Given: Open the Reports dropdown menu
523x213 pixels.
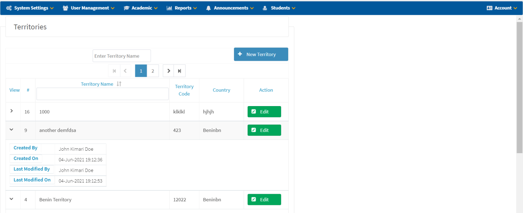Looking at the screenshot, I should click(x=182, y=8).
